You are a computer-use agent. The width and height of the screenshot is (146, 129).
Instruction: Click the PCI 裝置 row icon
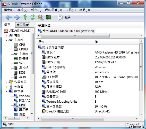click(44, 77)
